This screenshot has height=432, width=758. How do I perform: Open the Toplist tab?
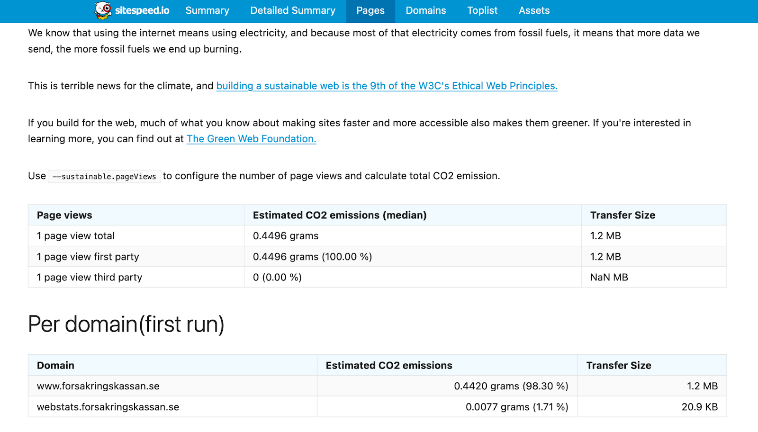482,10
